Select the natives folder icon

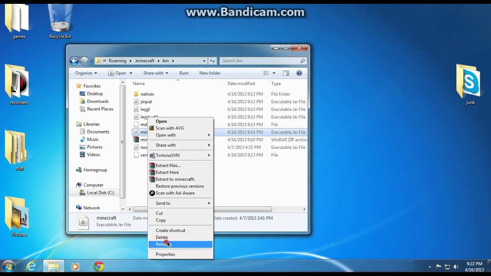136,94
